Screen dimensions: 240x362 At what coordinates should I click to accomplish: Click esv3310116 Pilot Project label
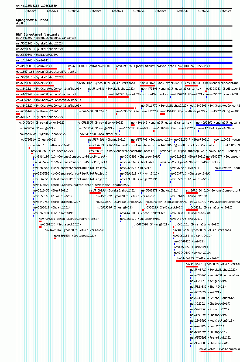click(70, 156)
